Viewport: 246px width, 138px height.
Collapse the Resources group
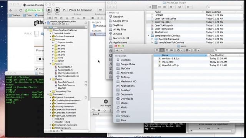point(50,39)
